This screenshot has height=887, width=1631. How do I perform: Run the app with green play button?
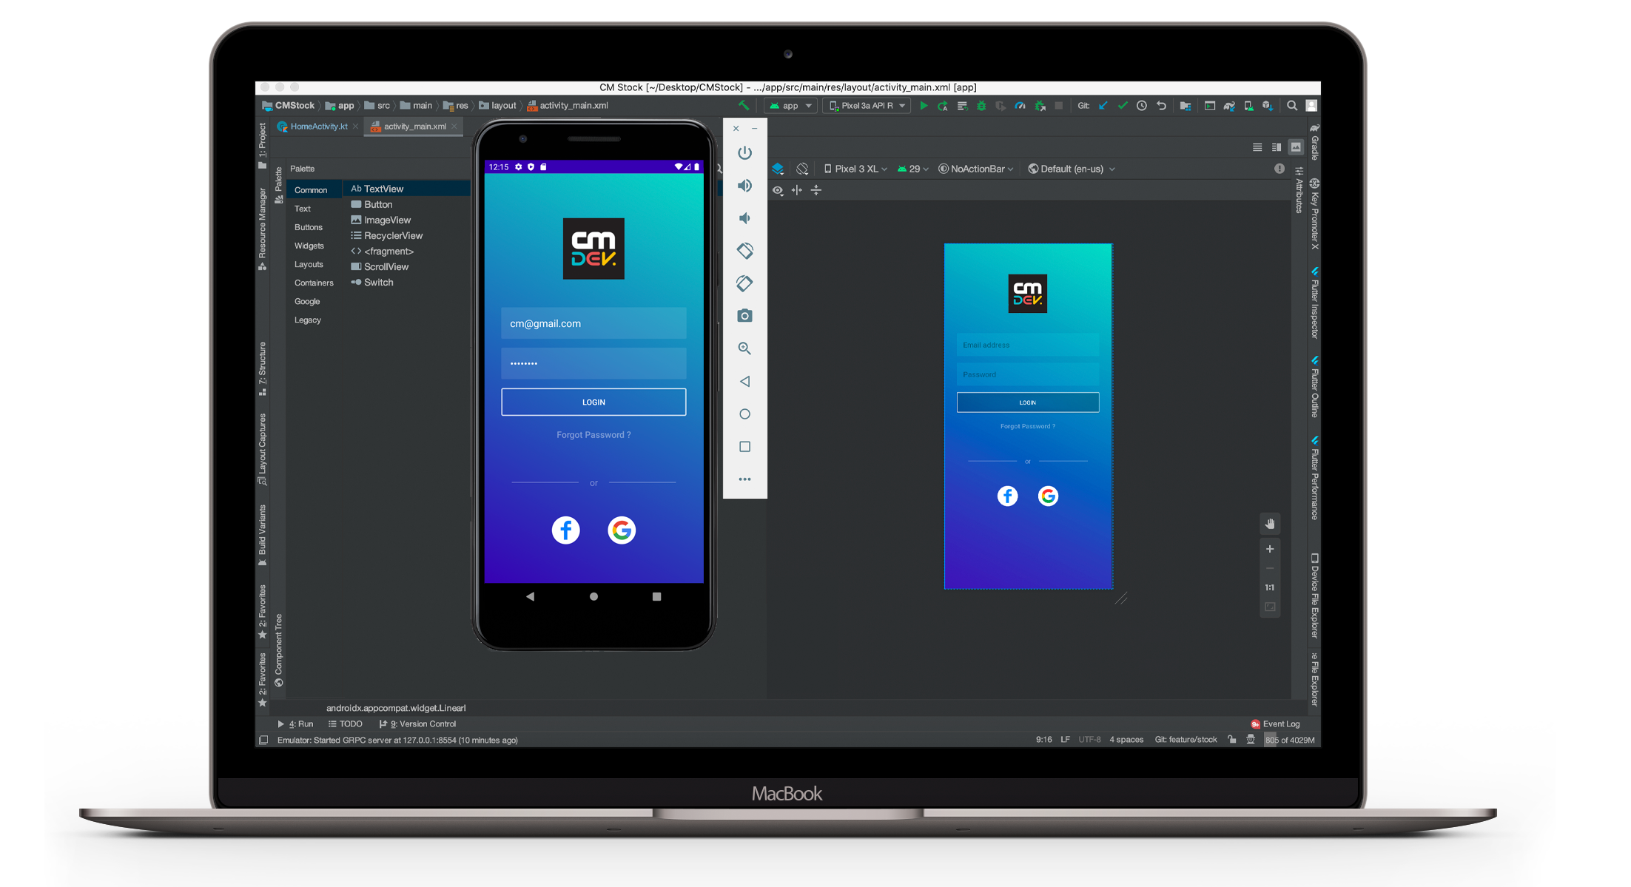tap(924, 106)
